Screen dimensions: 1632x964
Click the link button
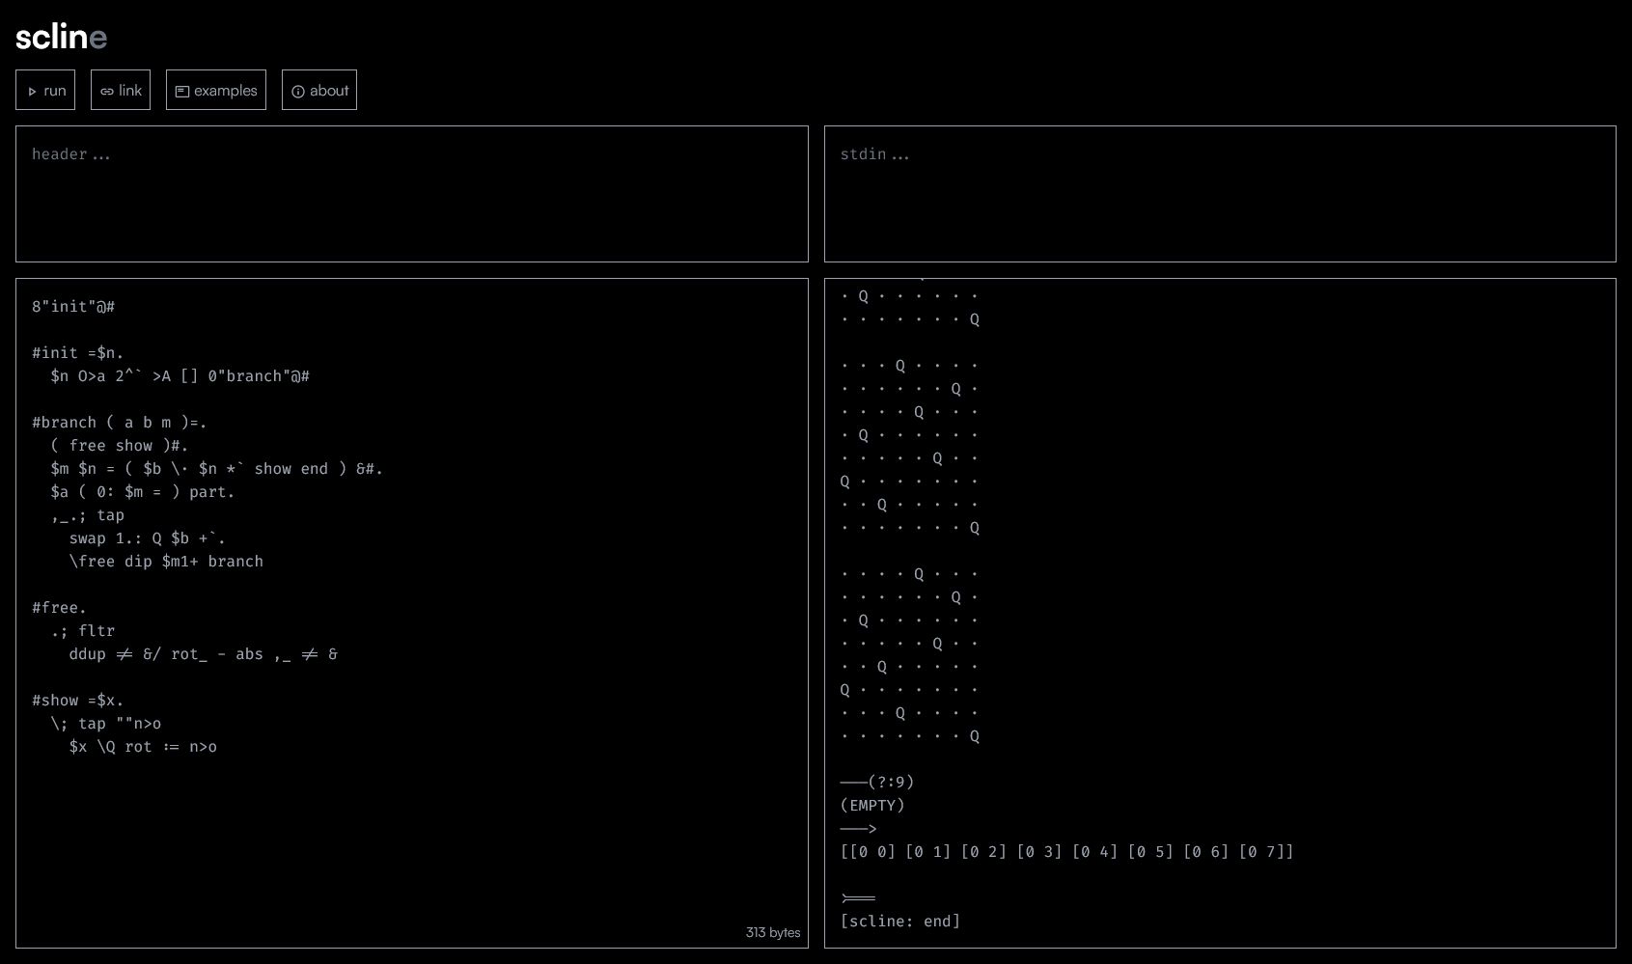point(121,90)
